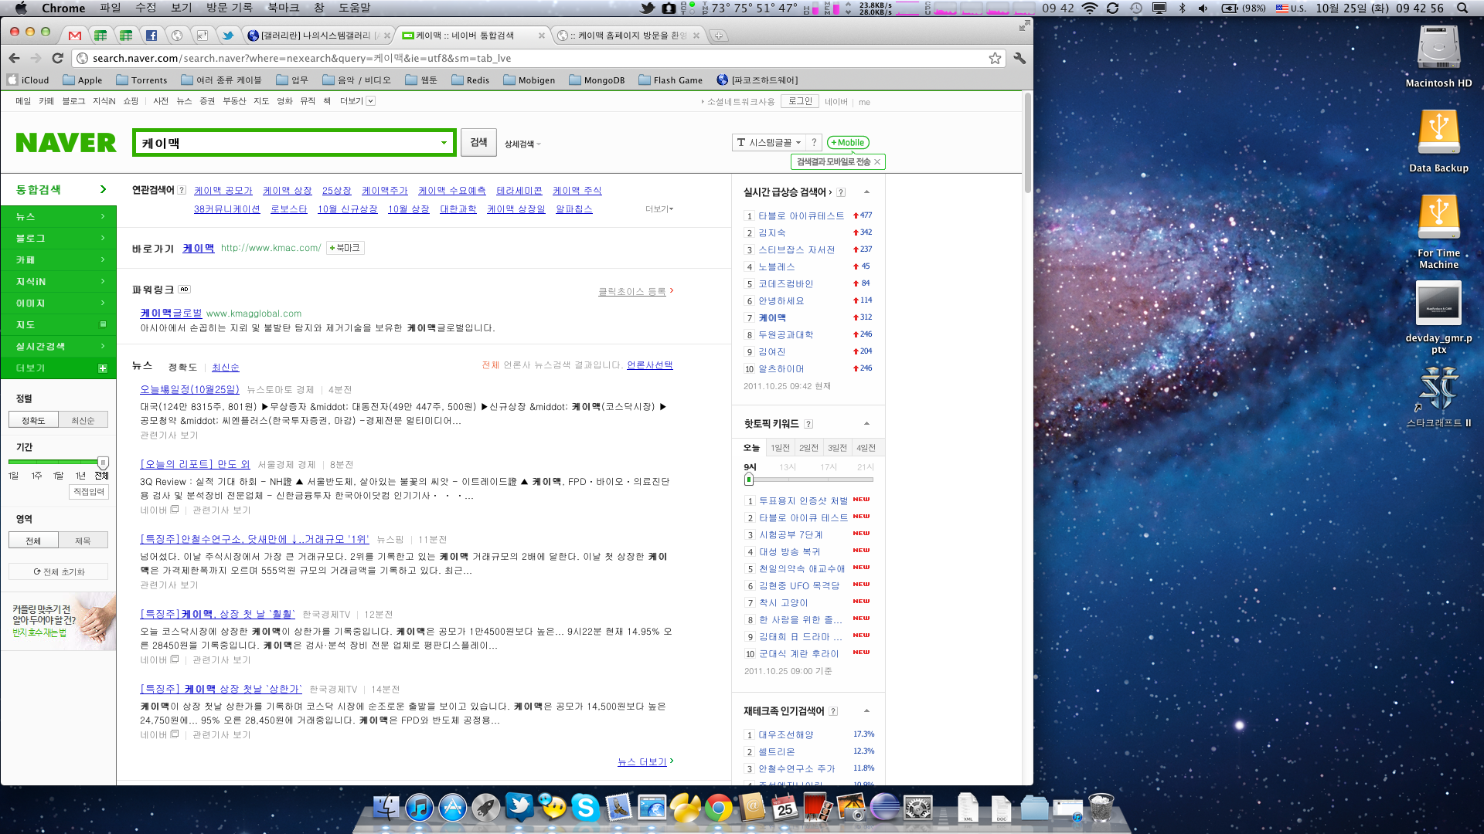Screen dimensions: 1484x834
Task: Expand 상세검색 options
Action: pyautogui.click(x=522, y=144)
